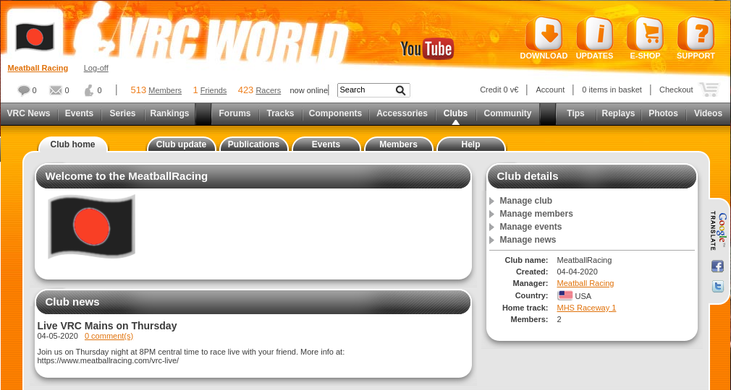Click the Log-off link
Viewport: 731px width, 390px height.
point(96,68)
